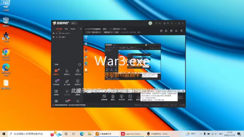Click the fire popularity counter
Screen dimensions: 244x137
point(139,32)
